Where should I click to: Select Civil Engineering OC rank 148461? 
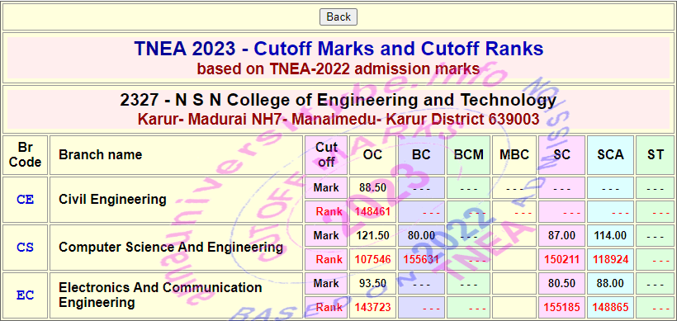pos(372,212)
